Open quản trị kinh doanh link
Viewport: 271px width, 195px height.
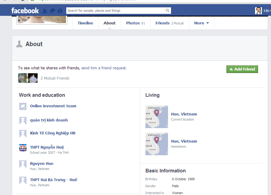(x=49, y=120)
